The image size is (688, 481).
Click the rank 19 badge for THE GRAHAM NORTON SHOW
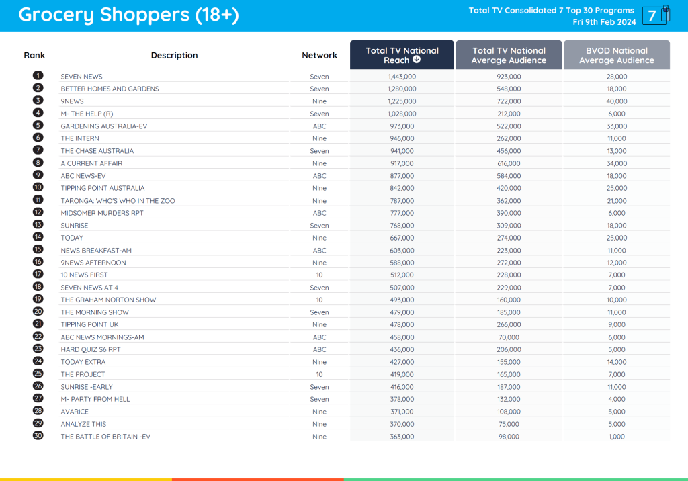tap(37, 300)
